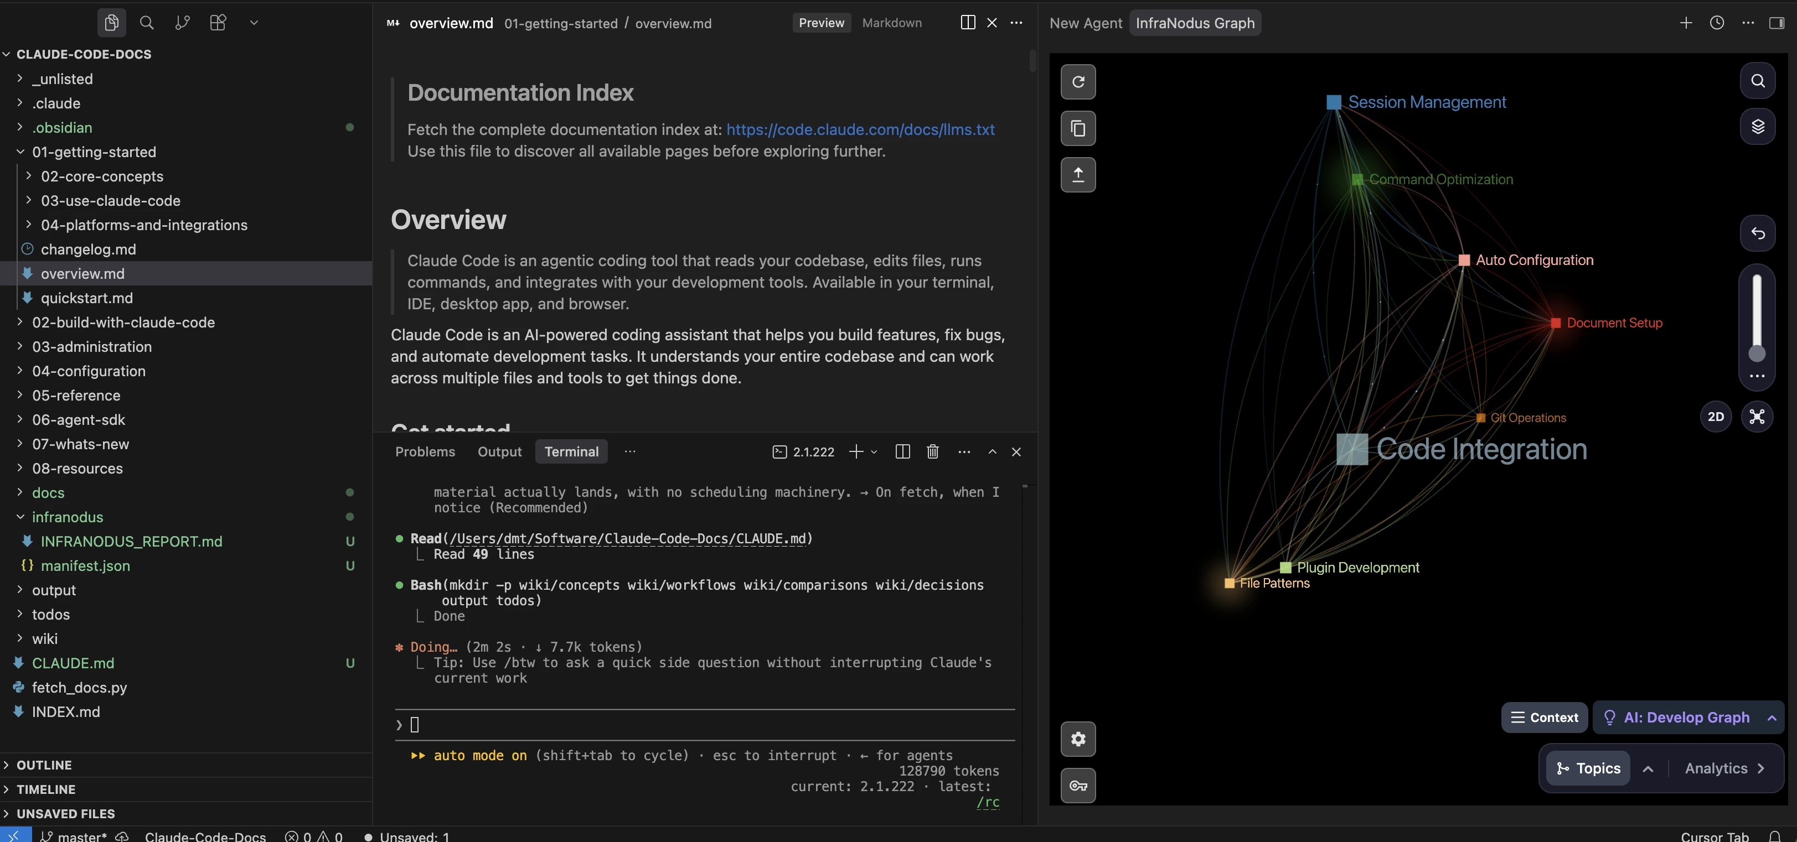Click the graph network layout icon
The height and width of the screenshot is (842, 1797).
click(x=1757, y=417)
